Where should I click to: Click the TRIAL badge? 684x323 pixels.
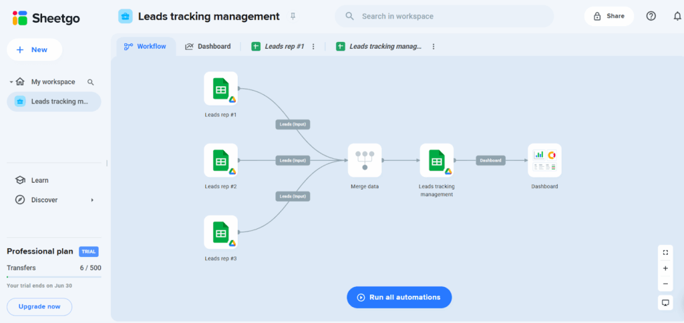click(x=89, y=252)
